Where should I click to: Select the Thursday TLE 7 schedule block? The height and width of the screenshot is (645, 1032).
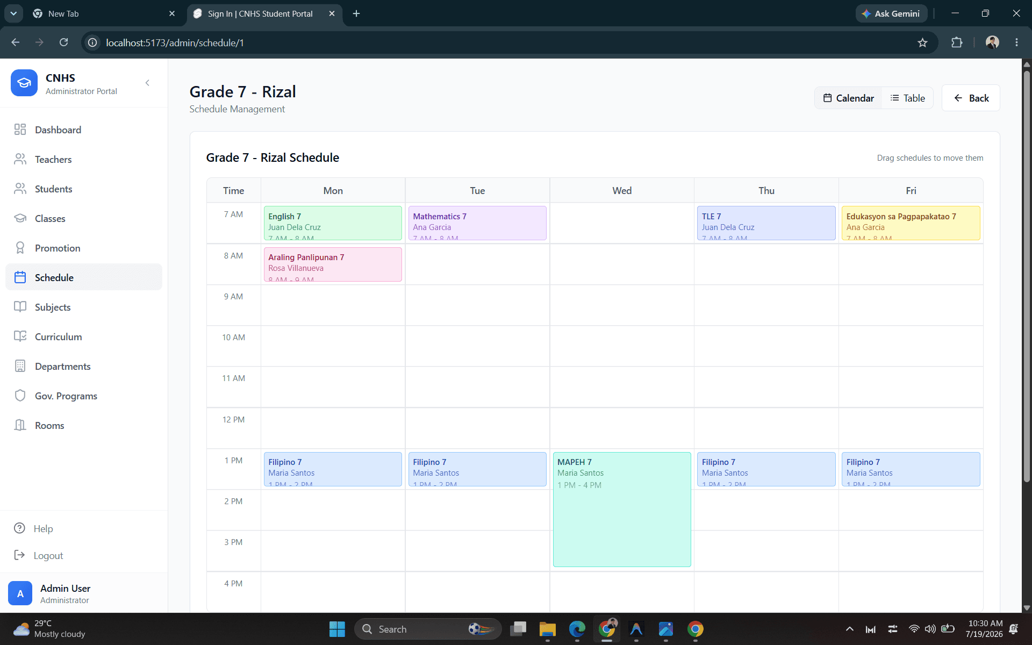(766, 223)
